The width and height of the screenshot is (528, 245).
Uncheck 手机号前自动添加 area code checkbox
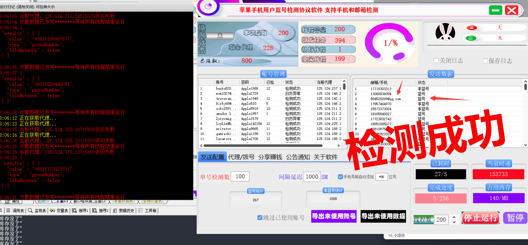pyautogui.click(x=340, y=177)
